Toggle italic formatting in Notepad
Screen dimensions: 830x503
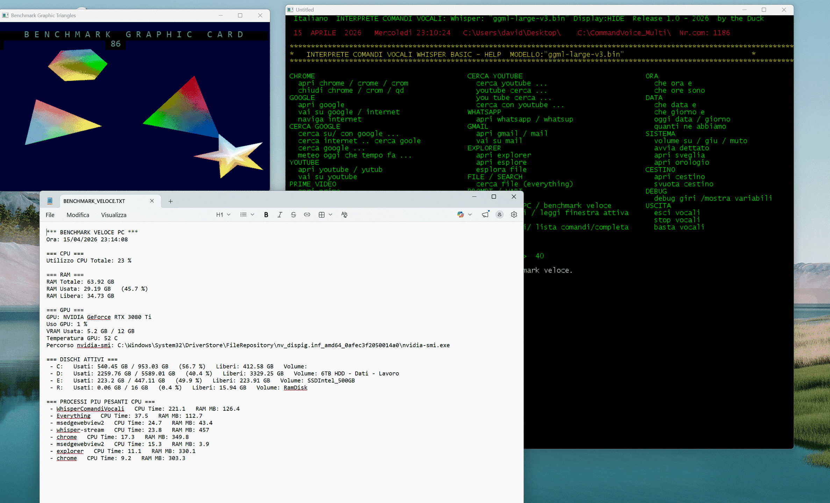(x=280, y=215)
